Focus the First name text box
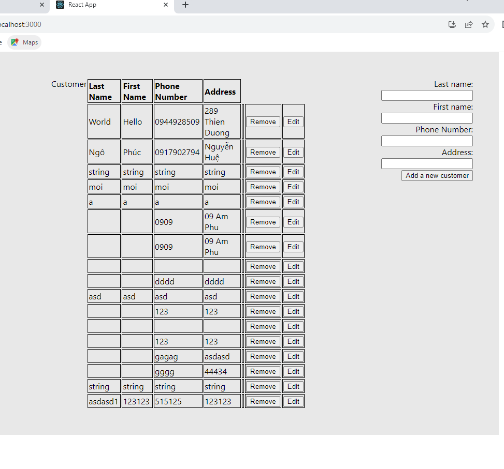This screenshot has height=469, width=504. pyautogui.click(x=427, y=118)
